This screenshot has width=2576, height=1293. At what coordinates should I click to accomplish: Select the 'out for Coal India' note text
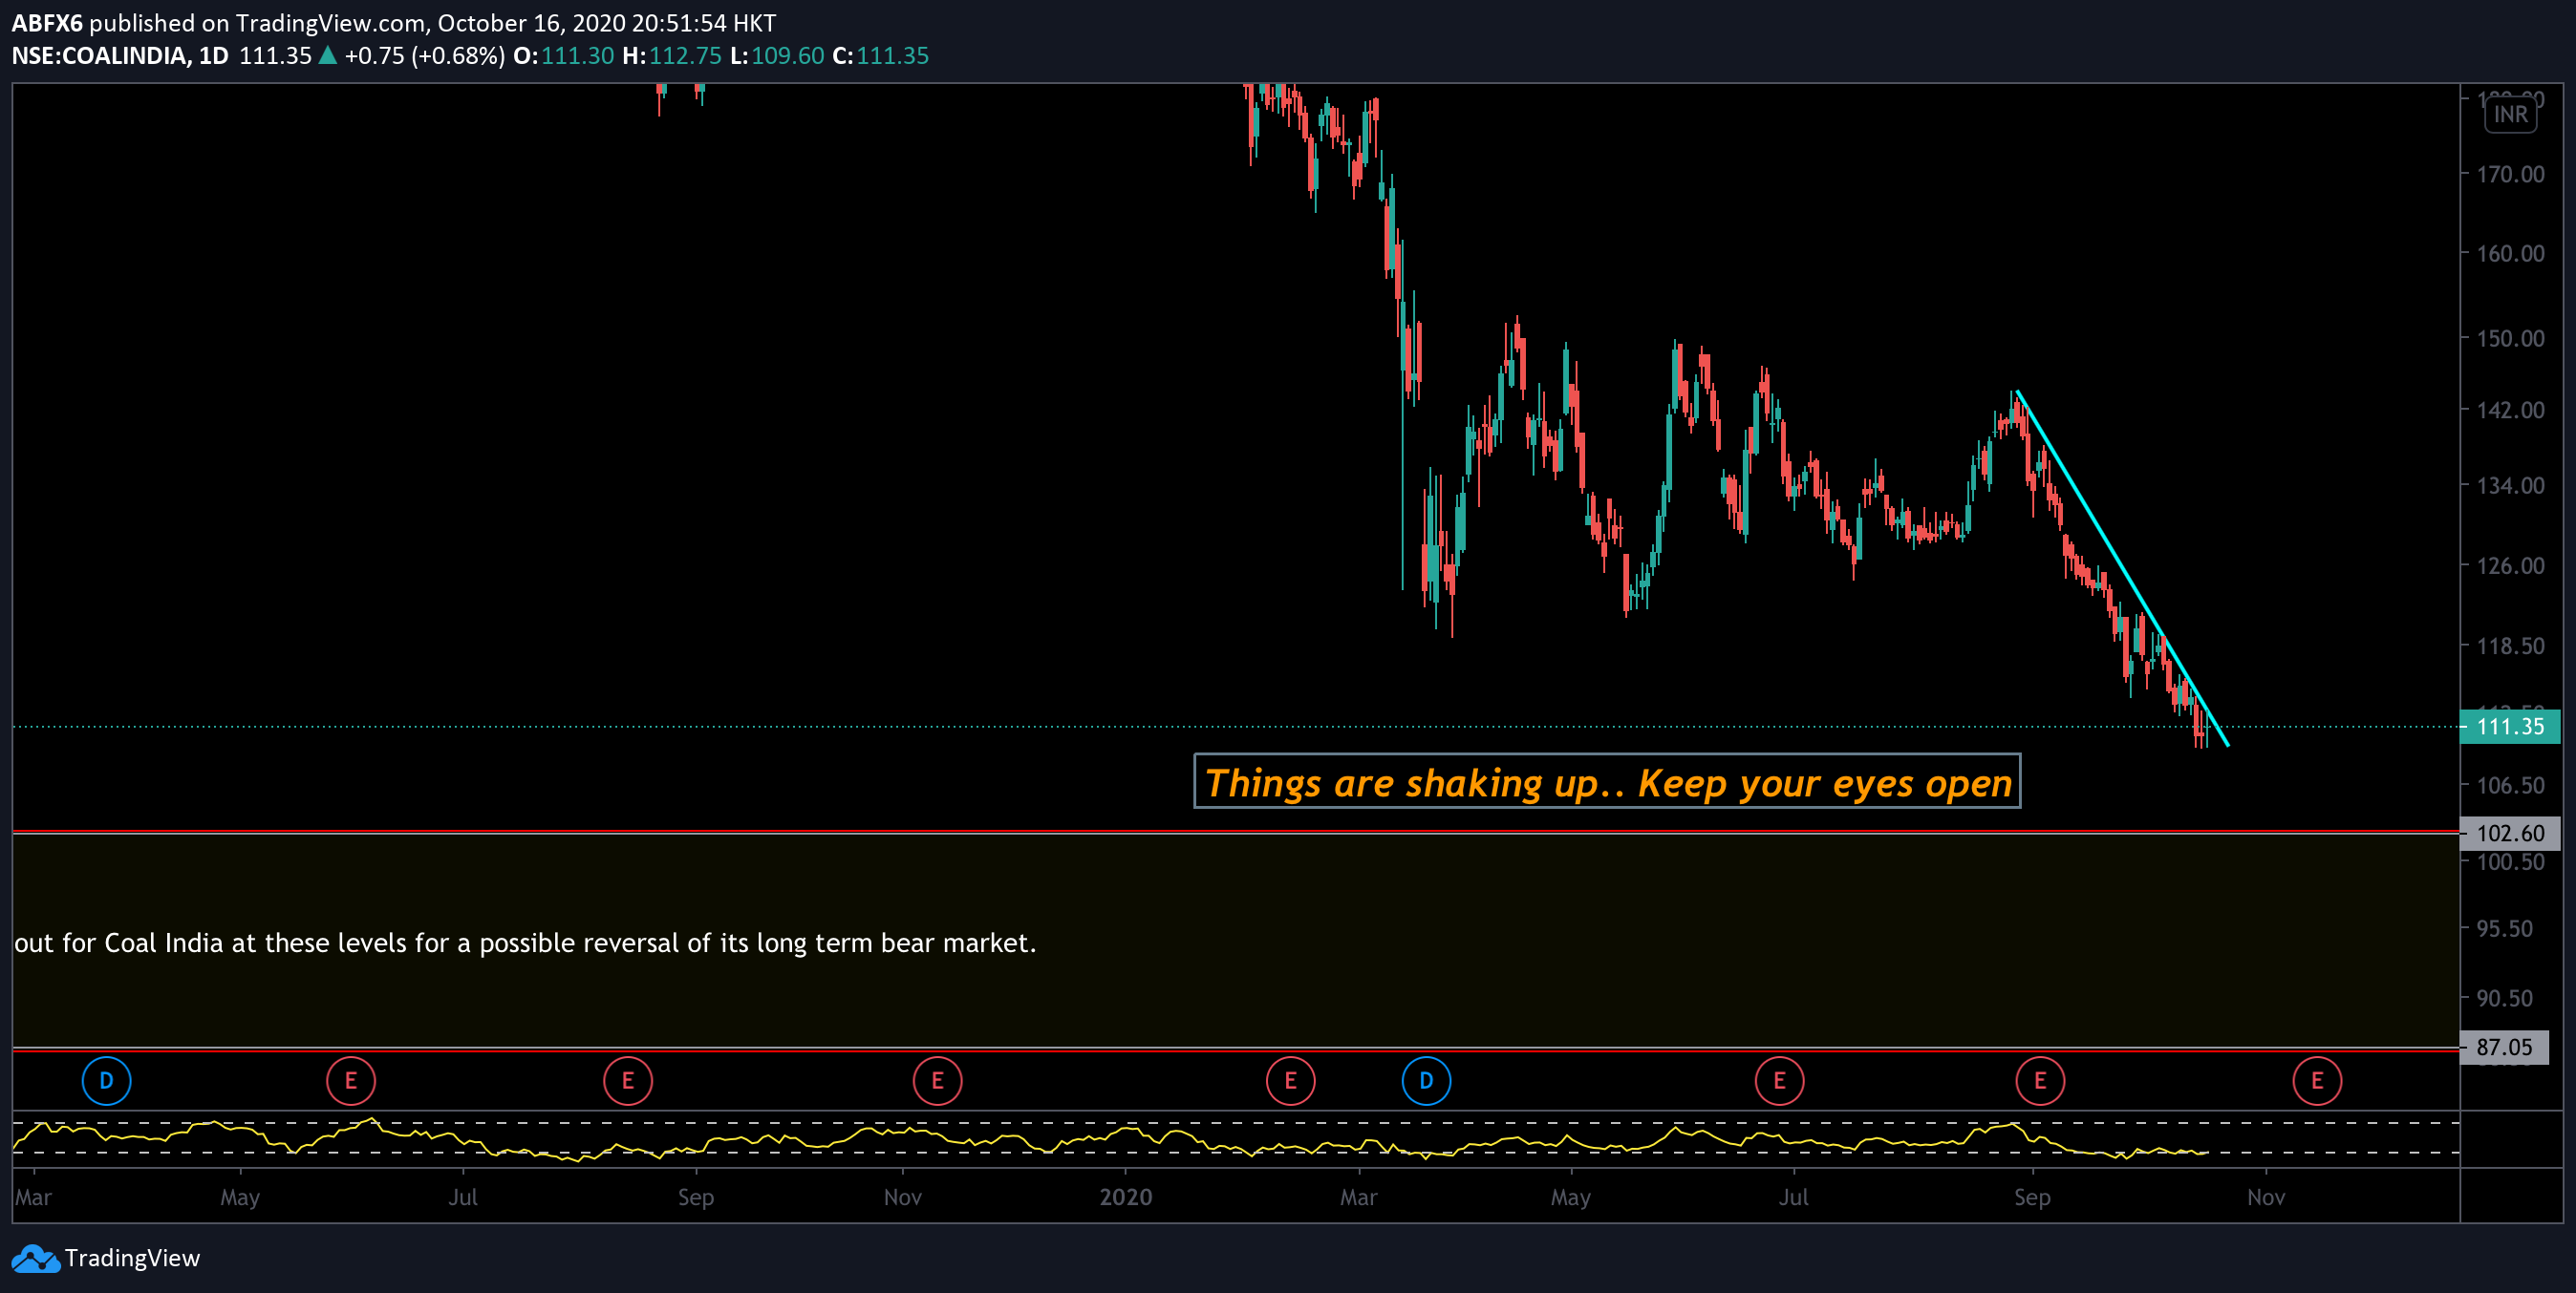[x=525, y=943]
